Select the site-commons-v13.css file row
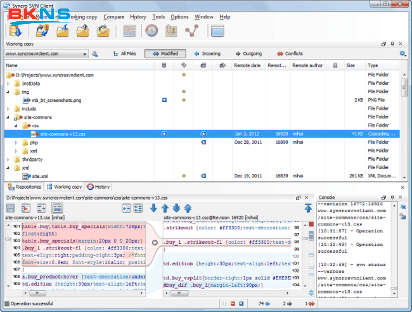This screenshot has width=412, height=312. point(62,134)
